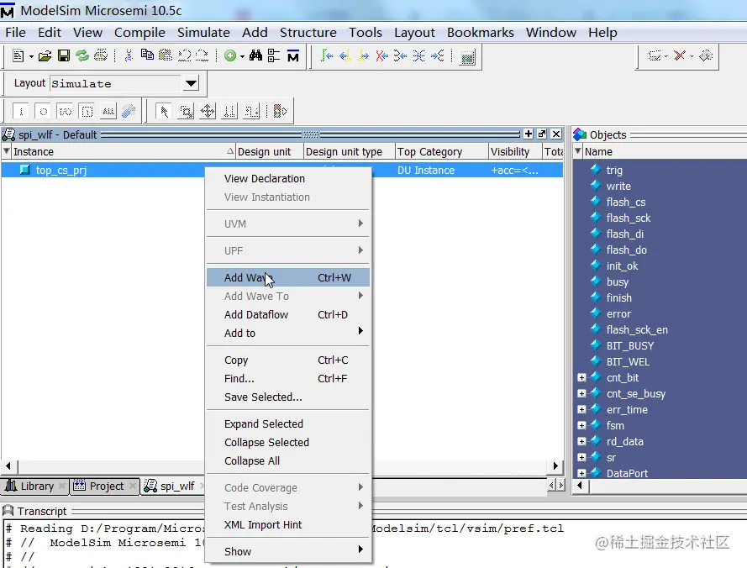Toggle the ALL signals filter button
The height and width of the screenshot is (568, 747).
108,112
